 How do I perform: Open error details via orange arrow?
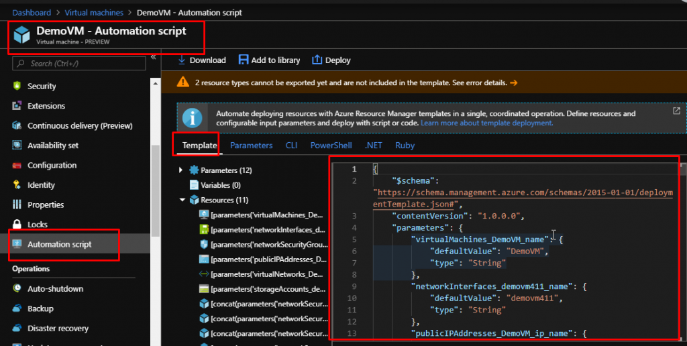(x=513, y=82)
